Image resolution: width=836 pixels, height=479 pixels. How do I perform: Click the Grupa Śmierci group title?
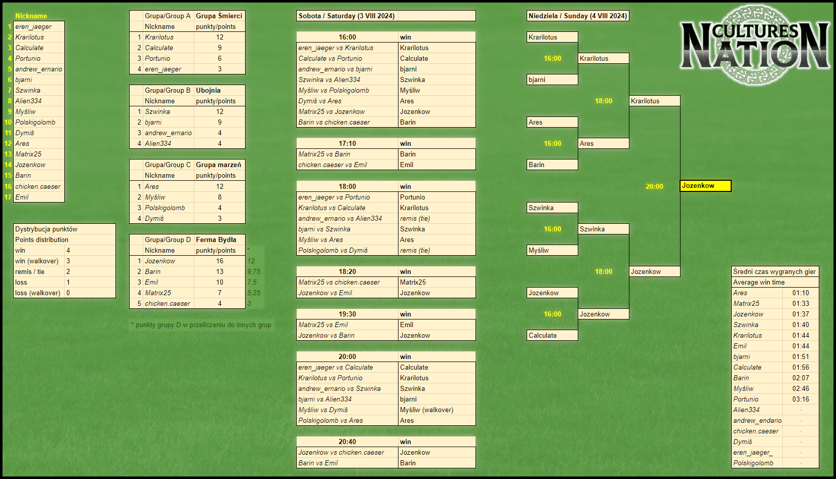219,16
